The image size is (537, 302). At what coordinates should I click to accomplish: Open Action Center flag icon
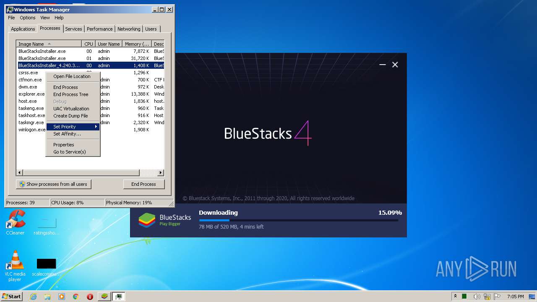click(x=498, y=297)
